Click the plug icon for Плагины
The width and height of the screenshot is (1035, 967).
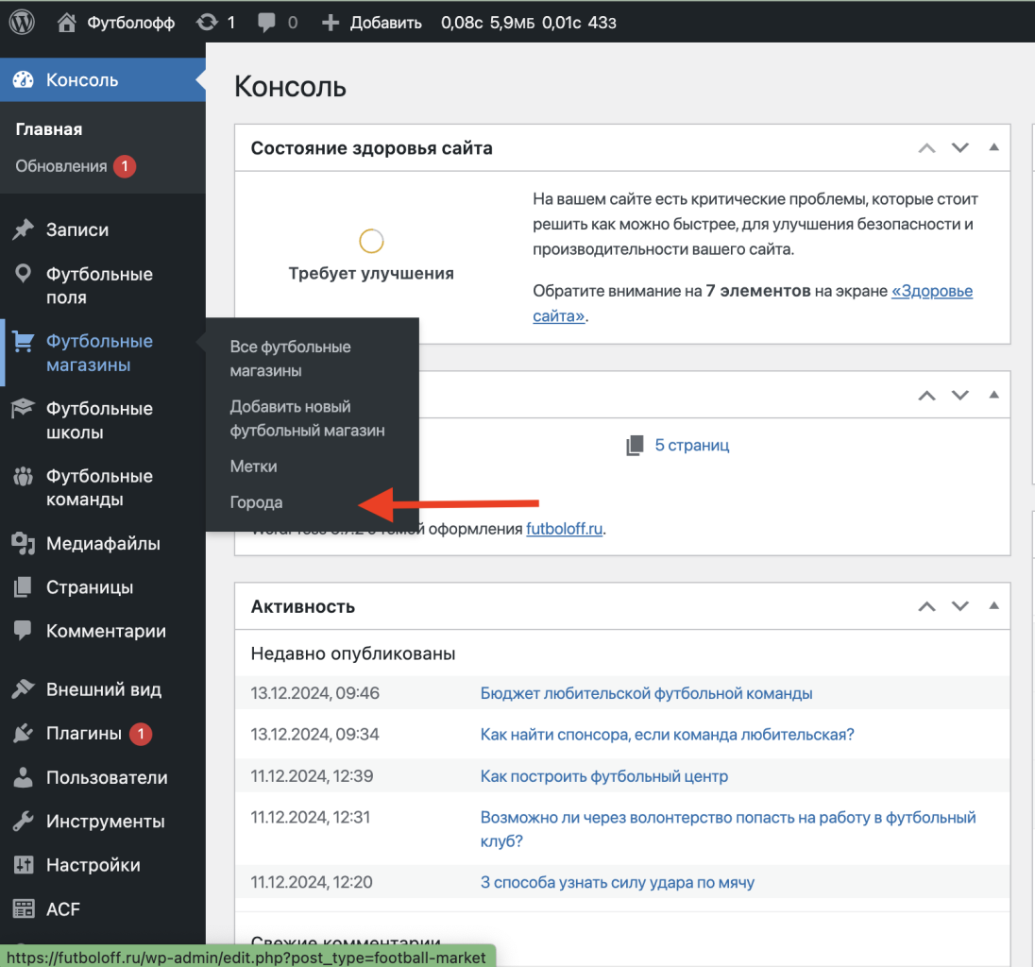coord(23,734)
